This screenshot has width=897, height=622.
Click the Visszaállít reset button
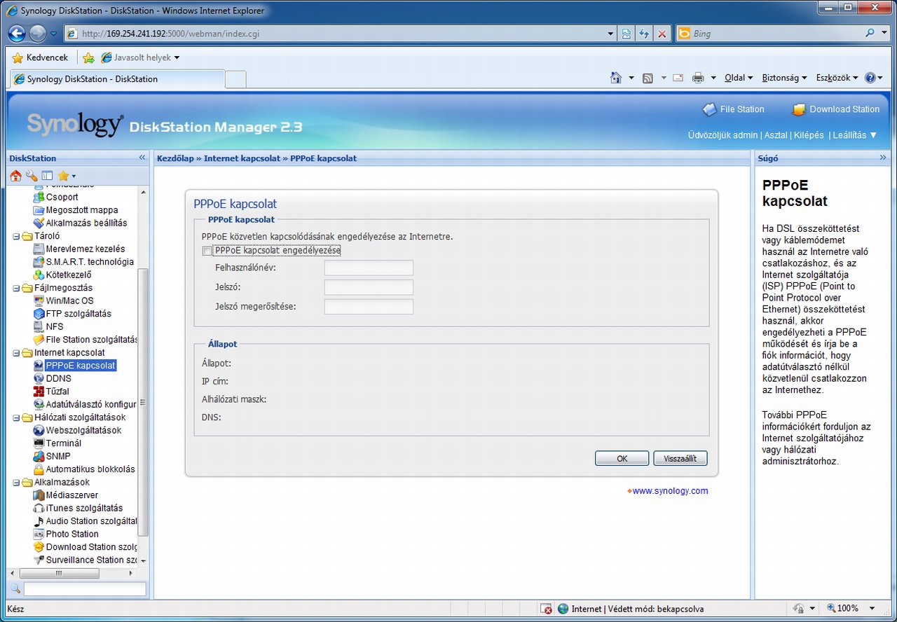point(680,459)
